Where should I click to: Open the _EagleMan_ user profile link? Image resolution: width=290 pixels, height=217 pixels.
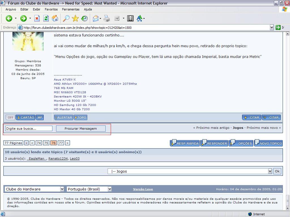(37, 159)
